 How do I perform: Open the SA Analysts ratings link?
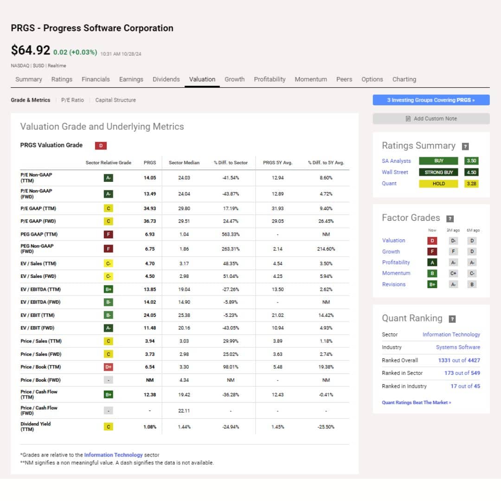click(396, 161)
